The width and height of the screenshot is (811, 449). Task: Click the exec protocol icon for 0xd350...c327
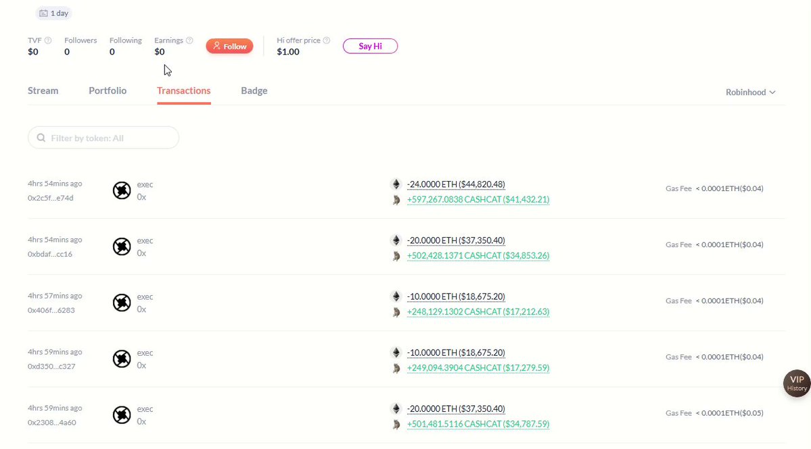(x=122, y=359)
